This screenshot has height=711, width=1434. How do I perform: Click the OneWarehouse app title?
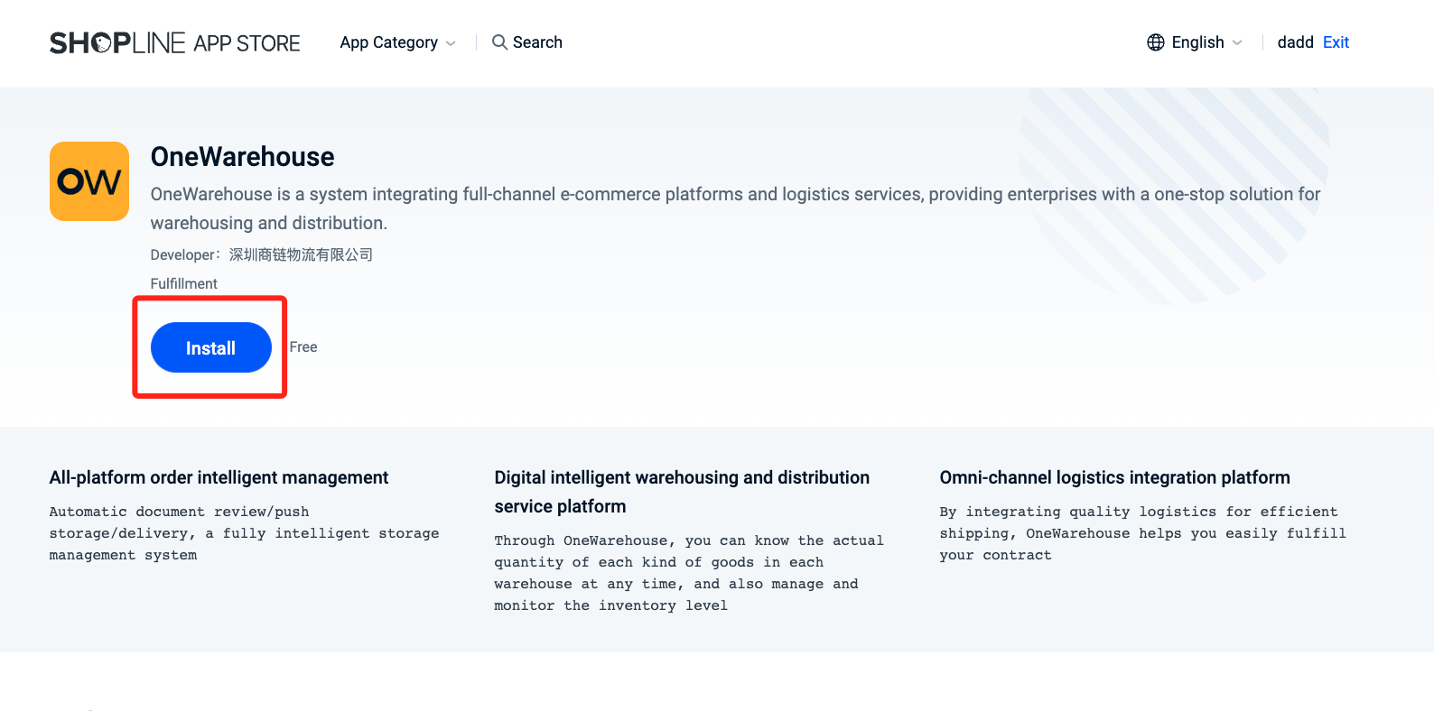242,157
